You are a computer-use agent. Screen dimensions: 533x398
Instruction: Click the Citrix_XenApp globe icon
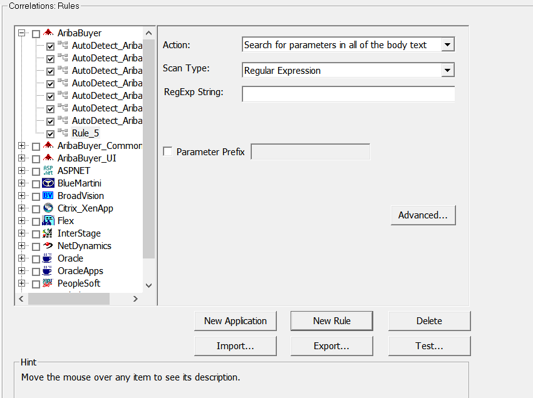tap(48, 208)
